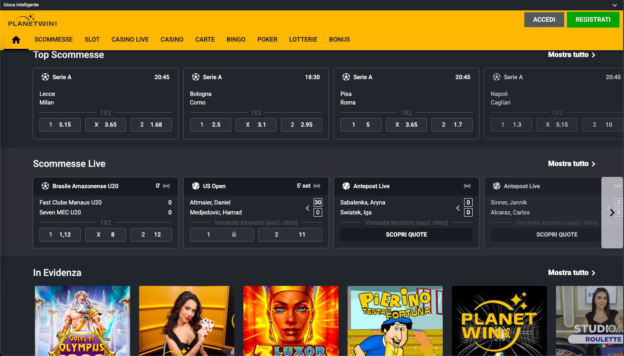Open the SCOMMESSE menu tab
Image resolution: width=624 pixels, height=356 pixels.
(x=53, y=40)
